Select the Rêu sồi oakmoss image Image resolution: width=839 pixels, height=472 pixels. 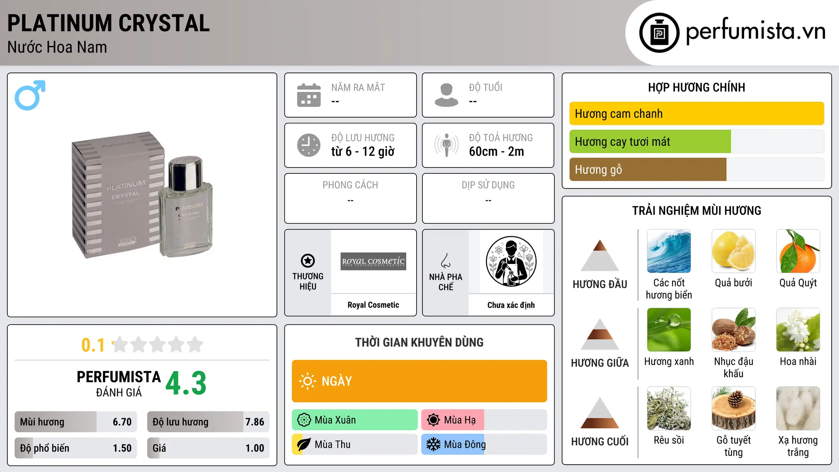click(x=669, y=408)
